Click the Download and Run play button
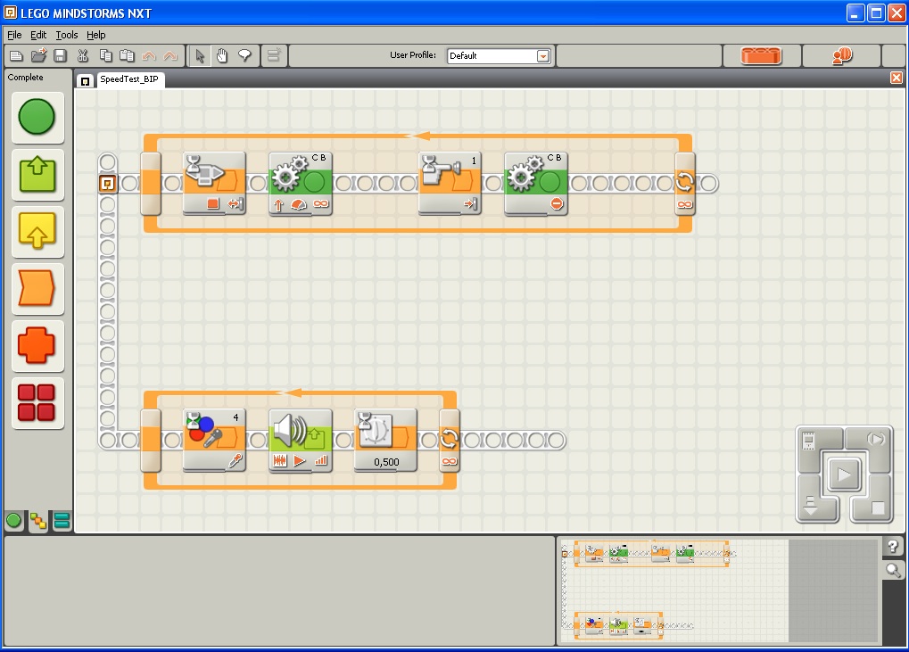This screenshot has width=909, height=652. click(x=844, y=475)
